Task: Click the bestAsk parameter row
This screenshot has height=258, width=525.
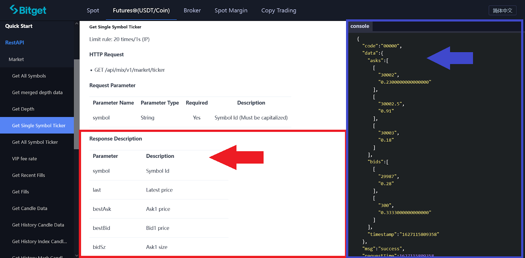Action: [159, 209]
